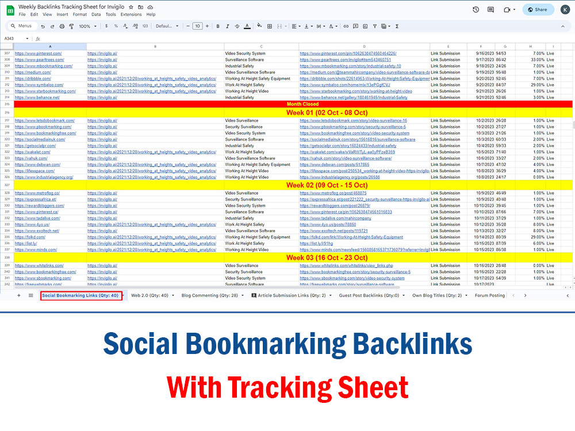Click the Insert comment icon

click(x=355, y=26)
